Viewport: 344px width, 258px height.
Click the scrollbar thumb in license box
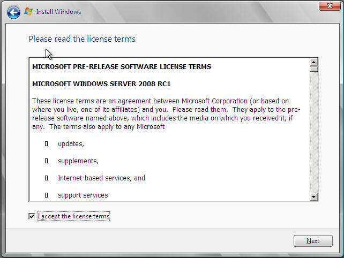313,69
